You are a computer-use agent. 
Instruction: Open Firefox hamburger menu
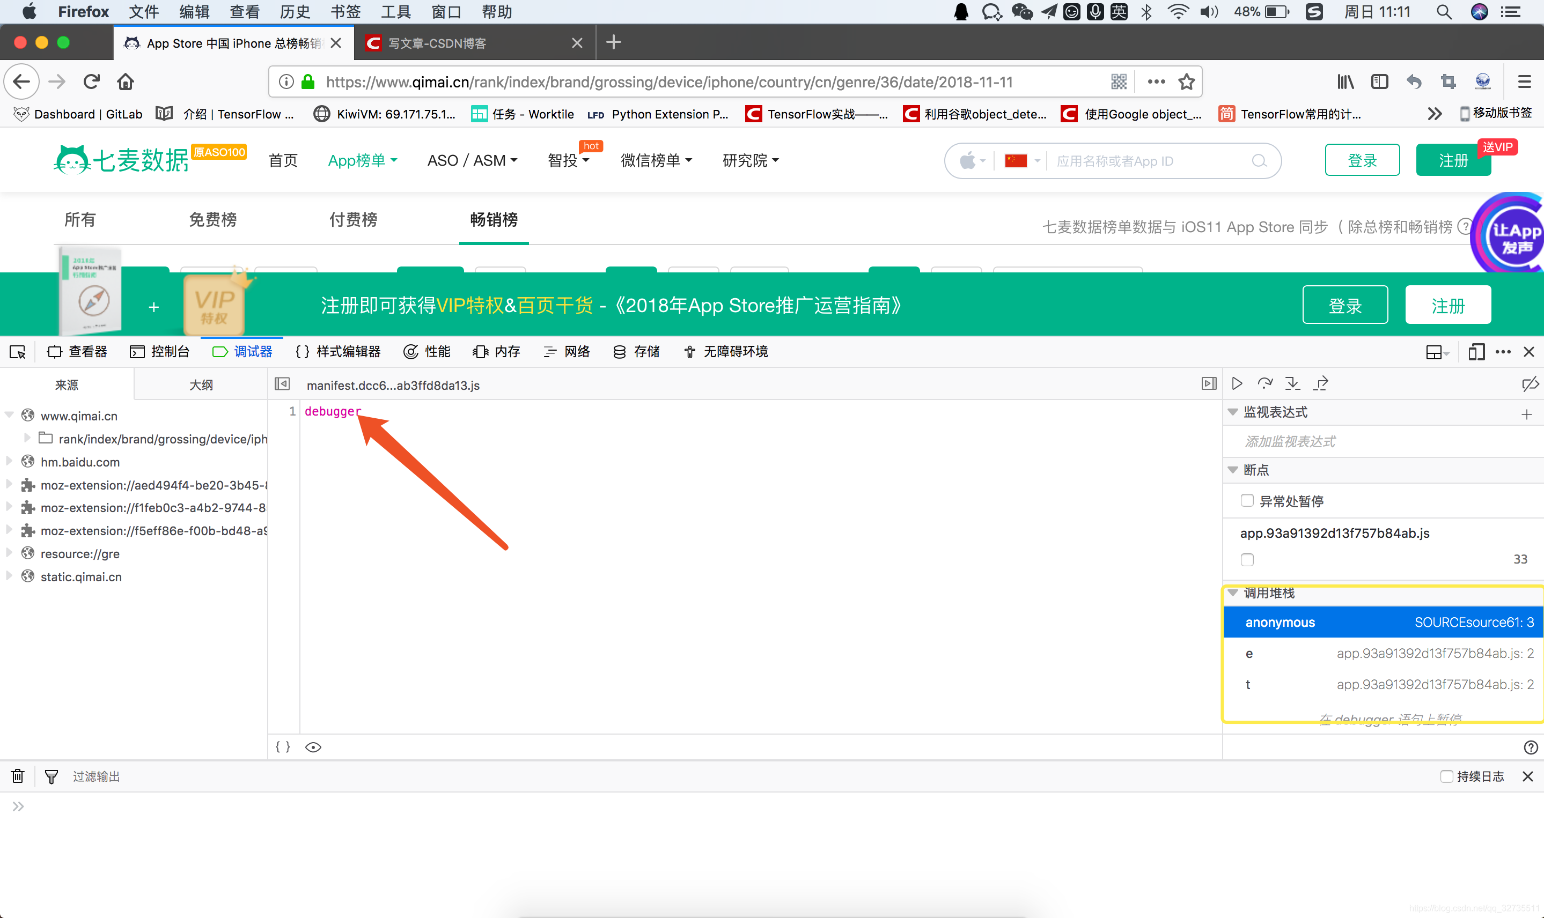pyautogui.click(x=1524, y=82)
